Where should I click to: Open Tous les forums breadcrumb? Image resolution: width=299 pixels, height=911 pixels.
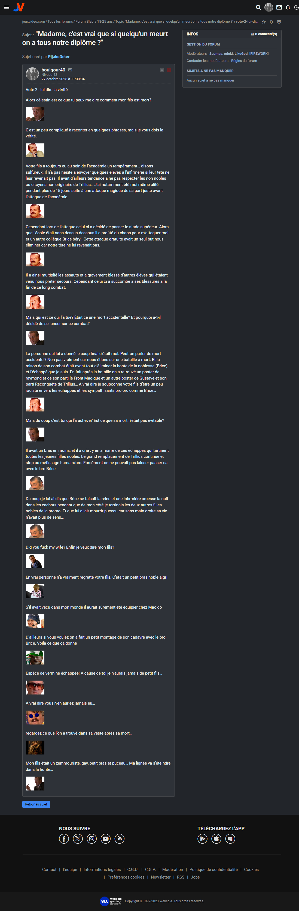click(60, 22)
